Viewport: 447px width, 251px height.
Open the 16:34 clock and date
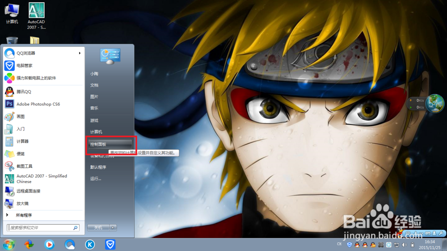429,245
